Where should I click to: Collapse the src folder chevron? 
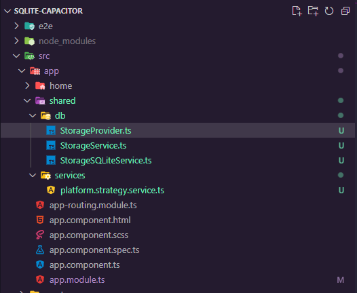coord(16,56)
